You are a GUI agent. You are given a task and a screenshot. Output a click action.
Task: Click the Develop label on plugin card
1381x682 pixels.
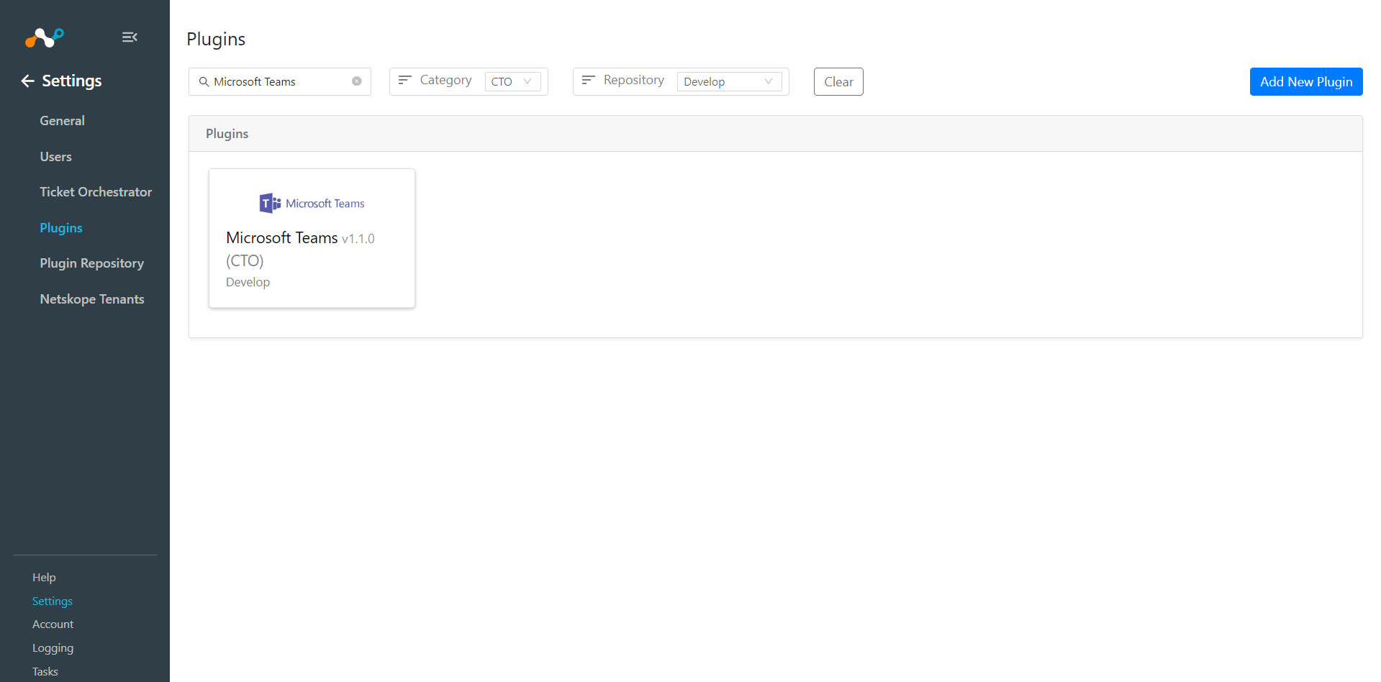(x=248, y=282)
